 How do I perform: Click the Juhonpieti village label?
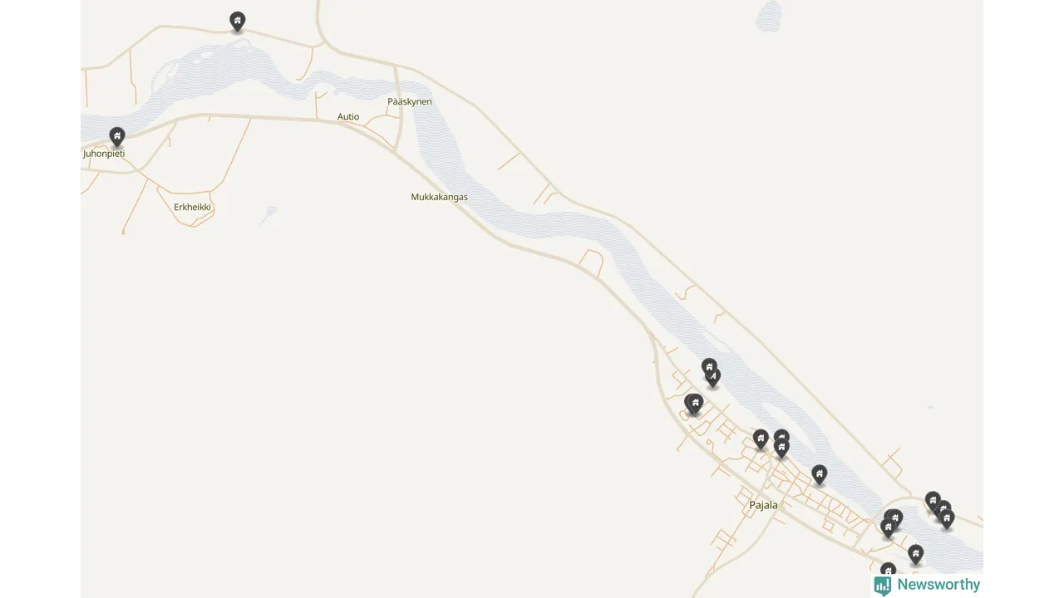coord(104,154)
